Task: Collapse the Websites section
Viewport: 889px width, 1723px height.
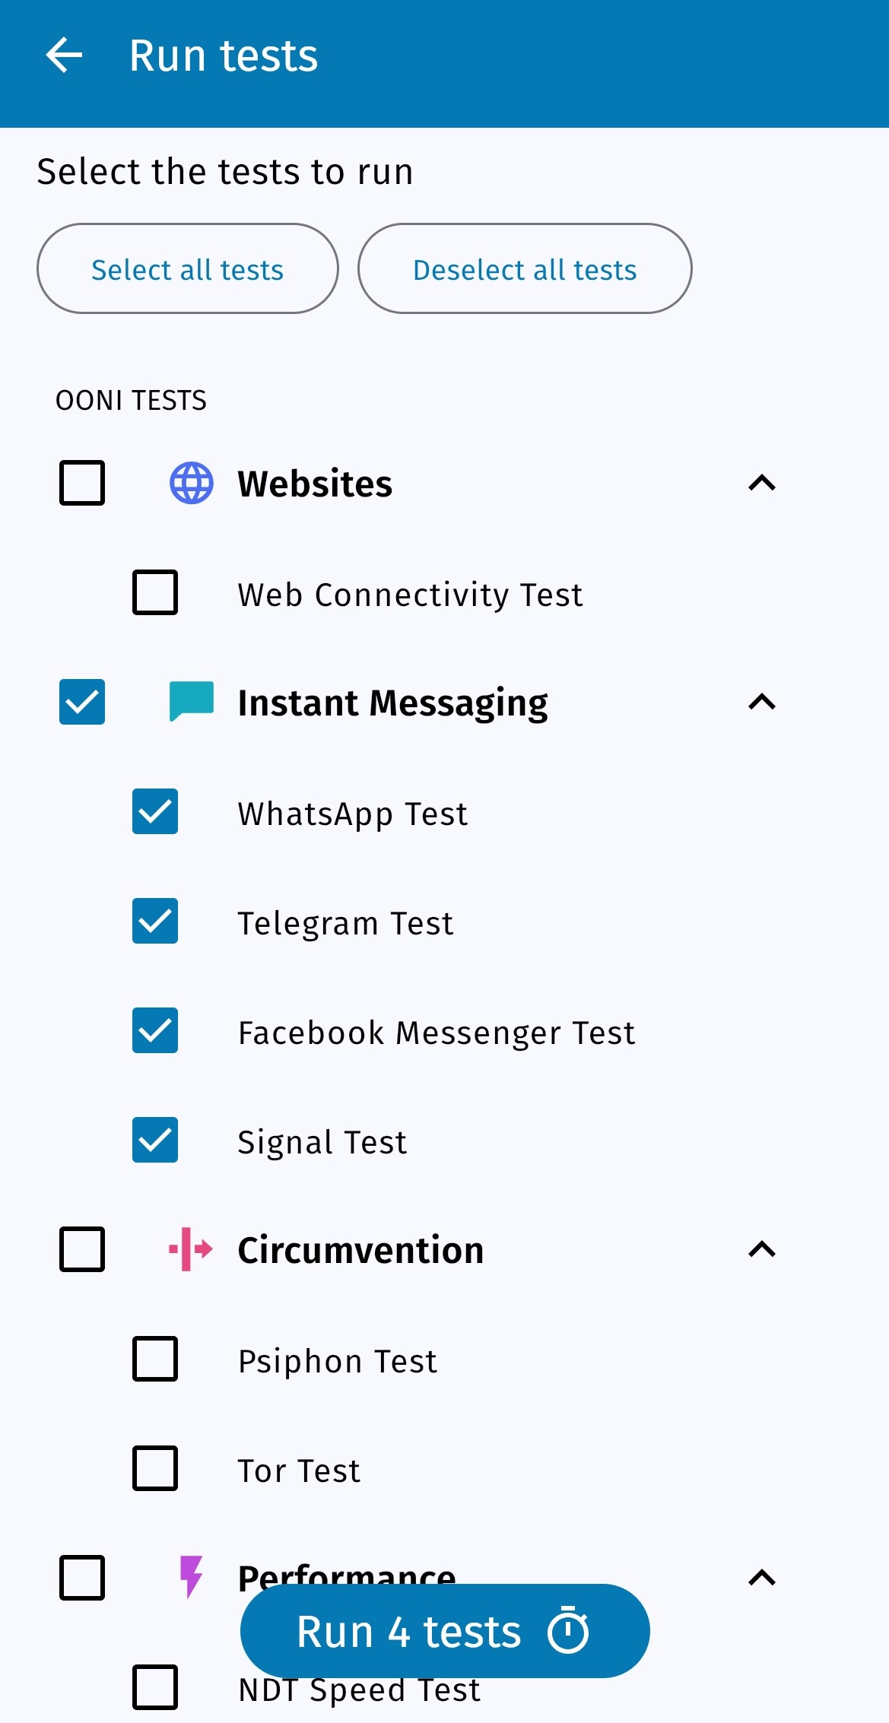Action: 762,483
